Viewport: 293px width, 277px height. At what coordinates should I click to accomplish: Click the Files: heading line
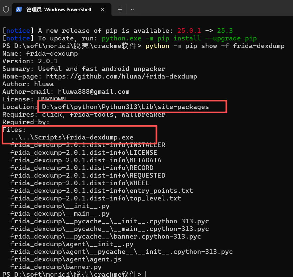pyautogui.click(x=14, y=130)
